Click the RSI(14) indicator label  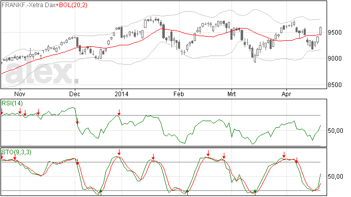coord(12,103)
